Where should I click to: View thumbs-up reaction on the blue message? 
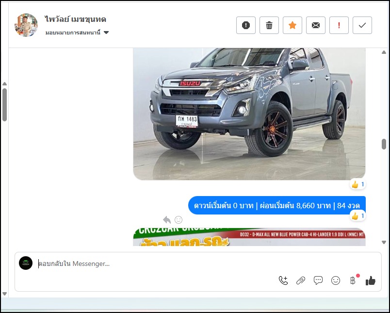358,216
